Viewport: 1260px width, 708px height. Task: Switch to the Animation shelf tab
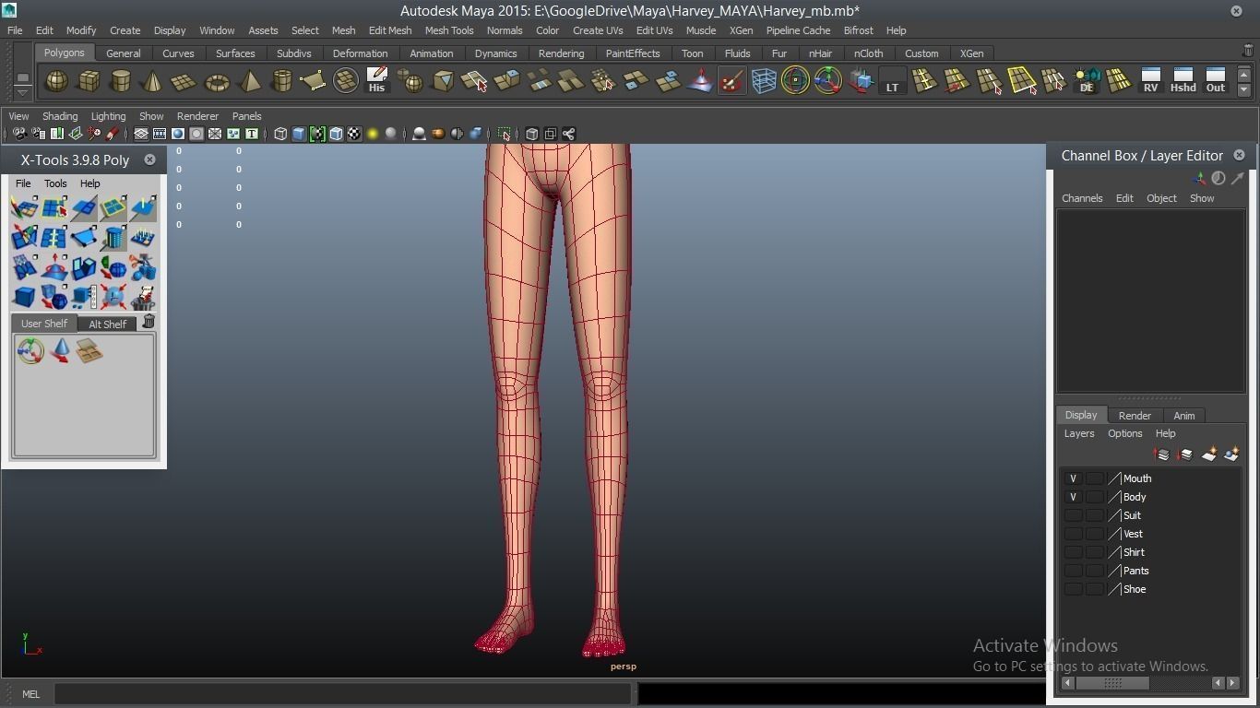click(432, 53)
